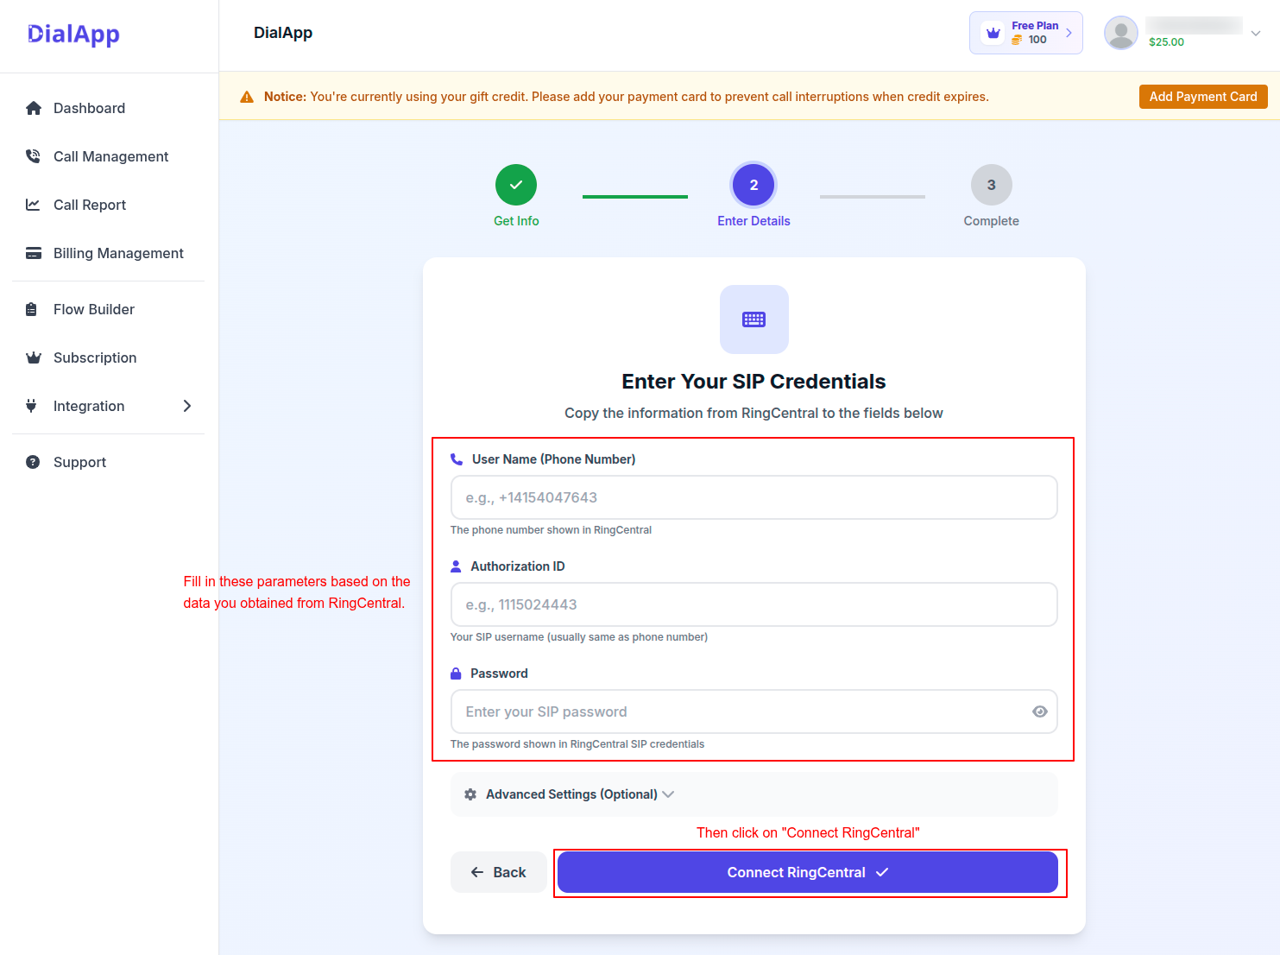Click the Add Payment Card button
This screenshot has width=1280, height=955.
tap(1202, 97)
